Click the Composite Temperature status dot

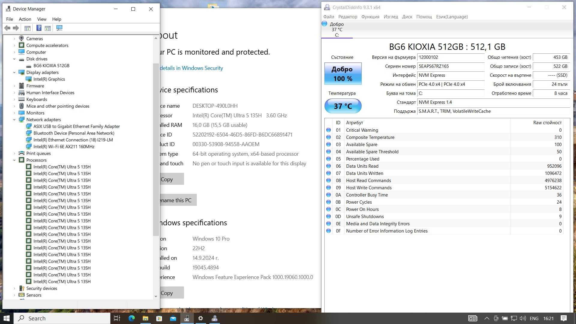pos(328,137)
